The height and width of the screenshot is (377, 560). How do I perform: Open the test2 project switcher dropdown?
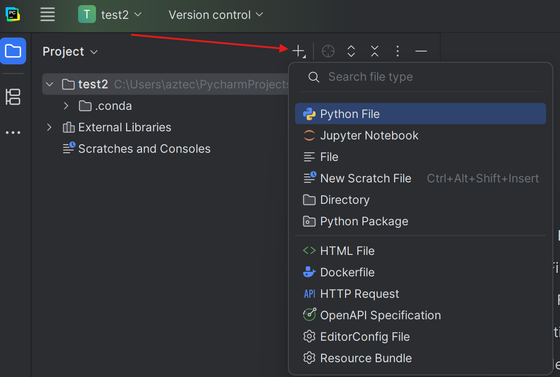coord(110,15)
